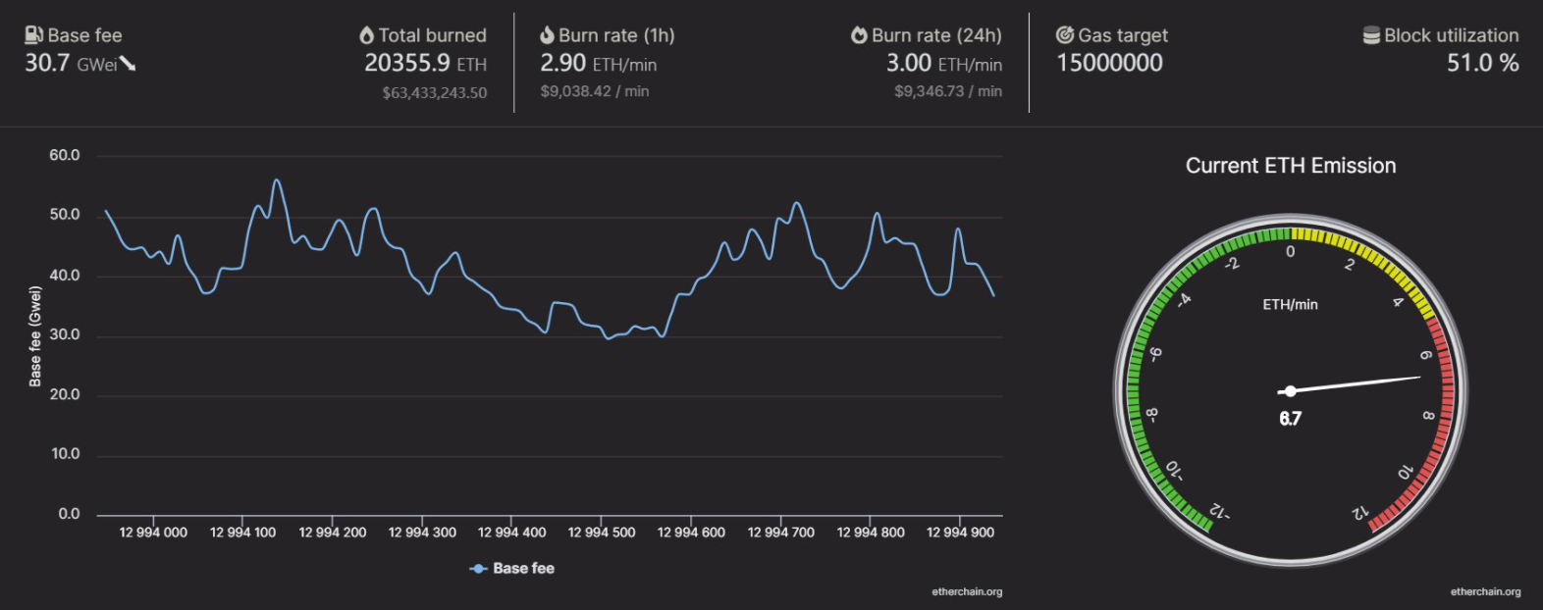Open the etherchain.org link below the line chart
The height and width of the screenshot is (610, 1543).
click(x=967, y=591)
